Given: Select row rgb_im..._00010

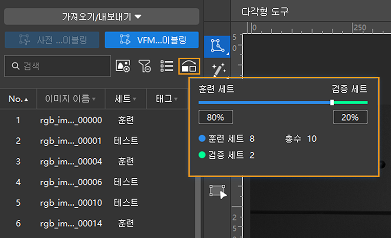Looking at the screenshot, I should point(97,203).
